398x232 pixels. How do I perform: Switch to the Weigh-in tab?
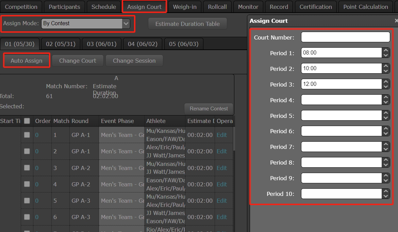[x=185, y=7]
